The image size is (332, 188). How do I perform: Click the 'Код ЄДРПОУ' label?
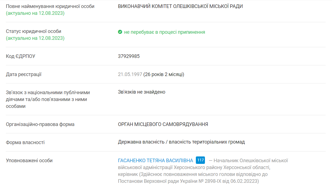click(x=21, y=56)
